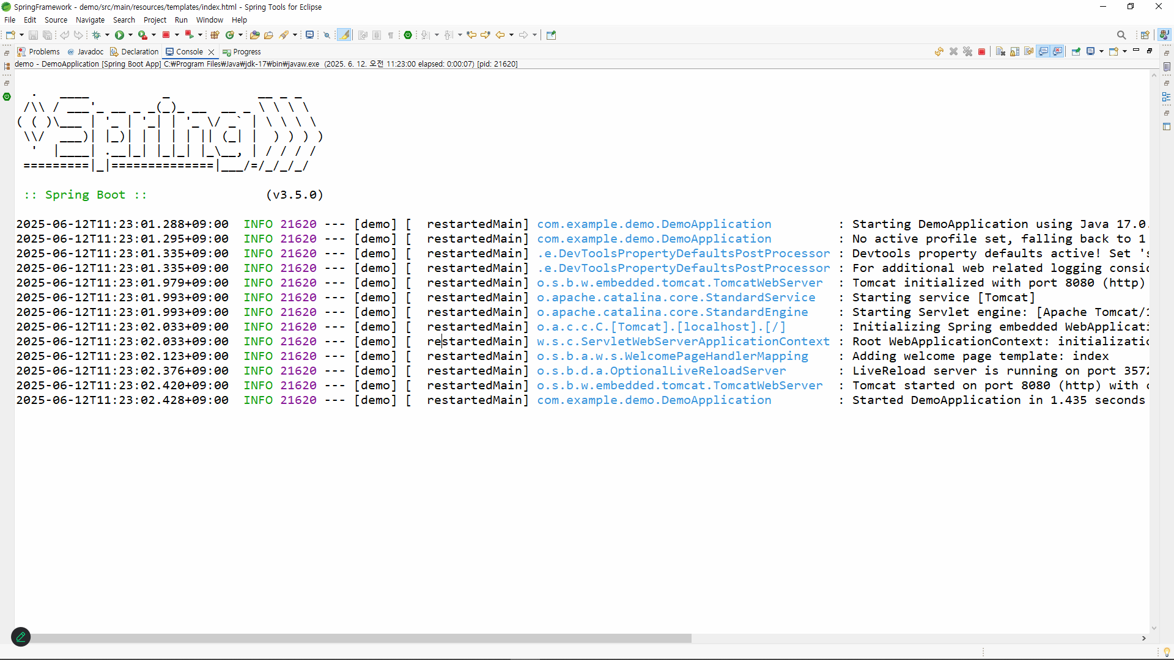This screenshot has height=660, width=1174.
Task: Switch to the Declaration tab
Action: 134,52
